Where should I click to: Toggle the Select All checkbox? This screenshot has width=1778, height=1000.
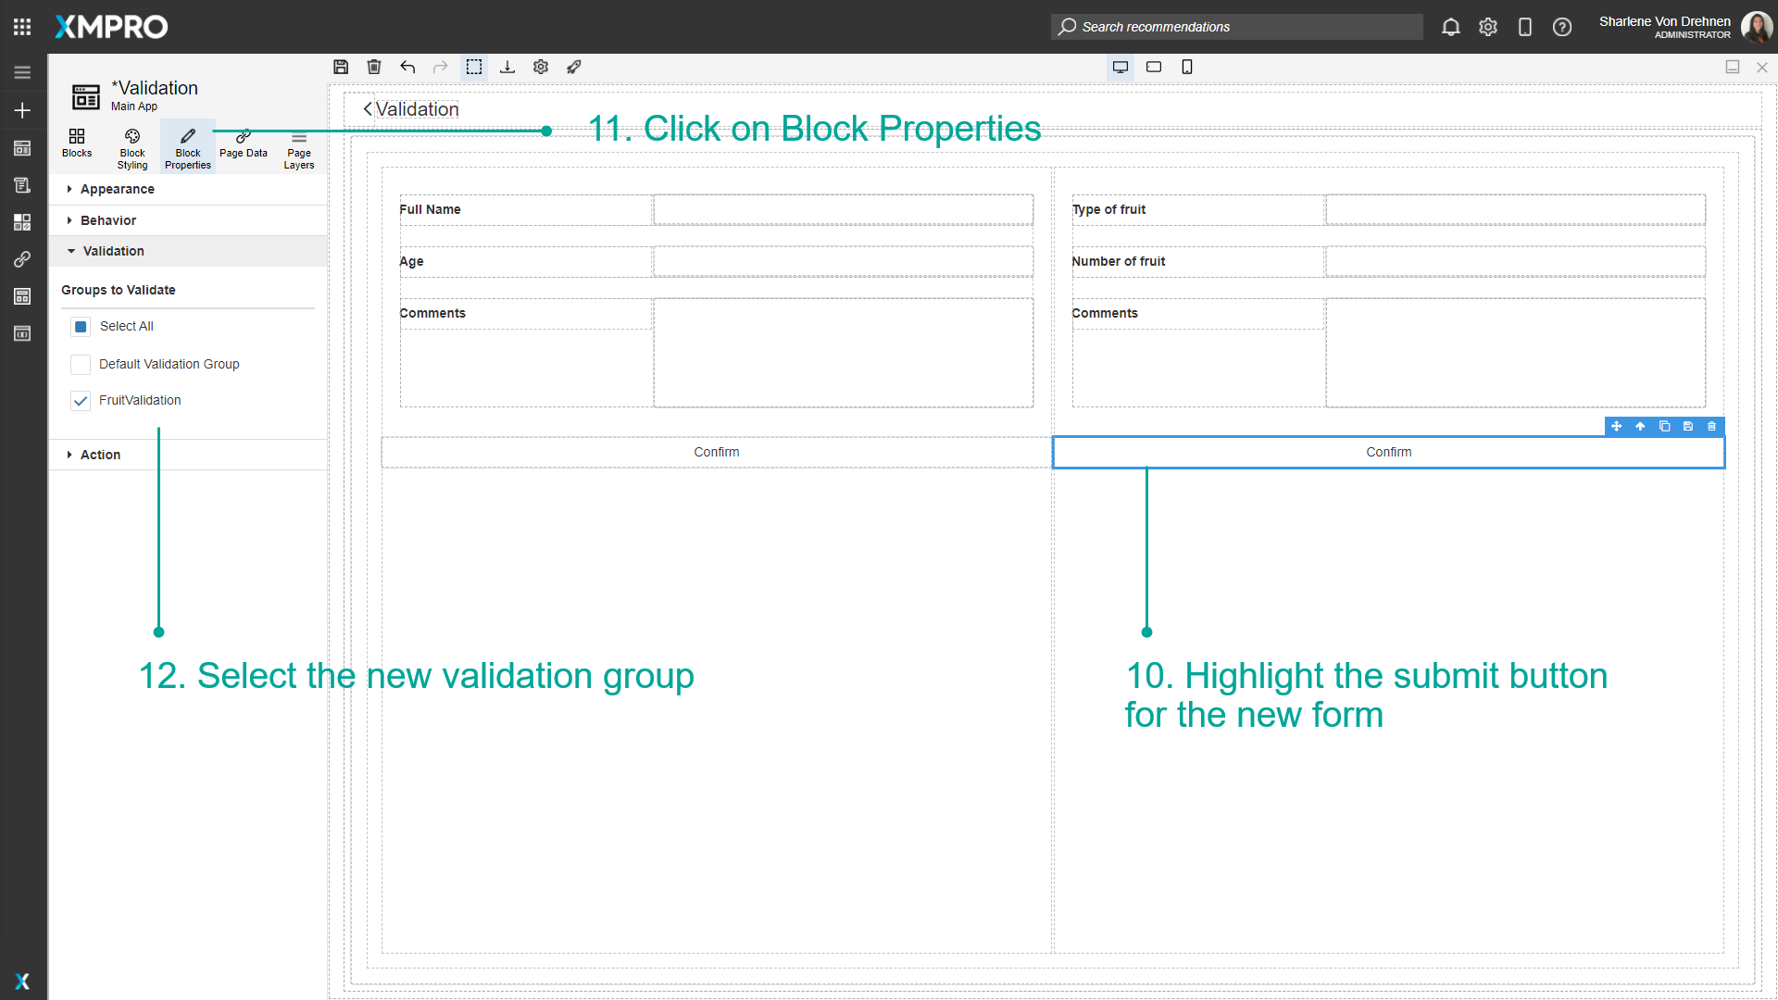(81, 326)
